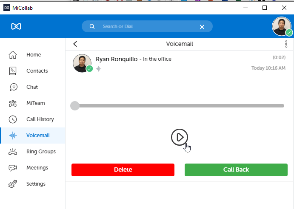Viewport: 294px width, 209px height.
Task: Open MiTeam from the sidebar
Action: (35, 103)
